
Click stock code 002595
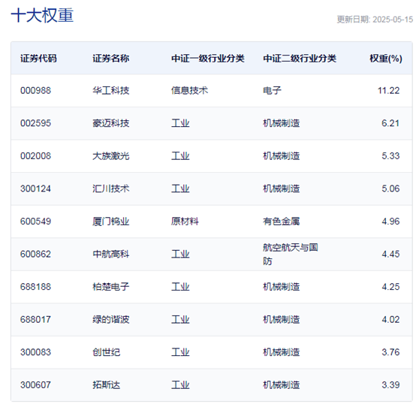click(35, 123)
